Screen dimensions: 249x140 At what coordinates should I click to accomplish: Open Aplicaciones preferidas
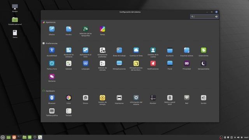[102, 52]
